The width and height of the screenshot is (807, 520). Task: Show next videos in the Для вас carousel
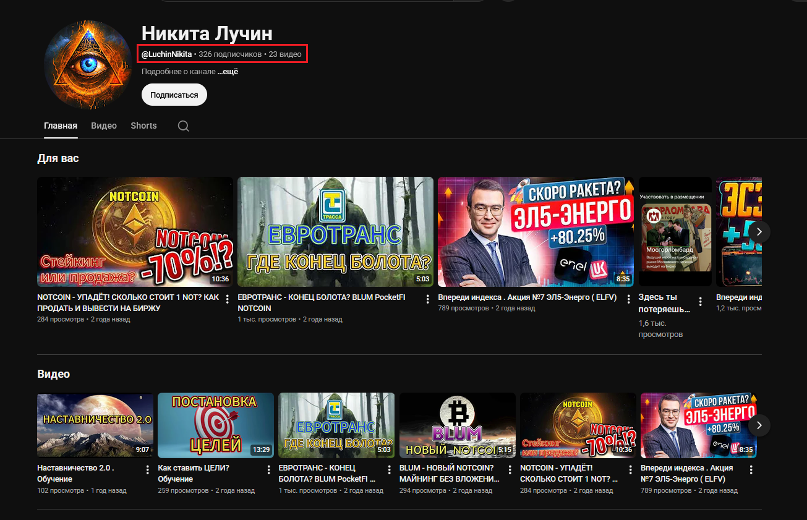759,232
